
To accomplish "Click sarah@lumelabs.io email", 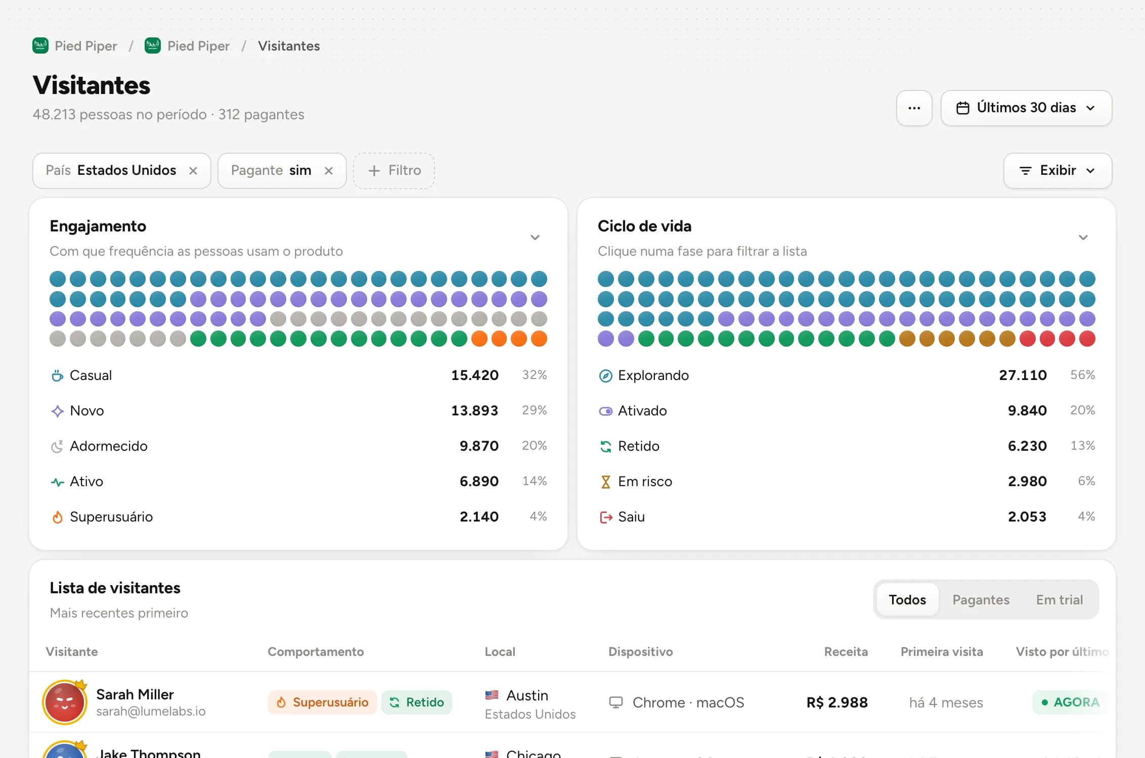I will (151, 712).
